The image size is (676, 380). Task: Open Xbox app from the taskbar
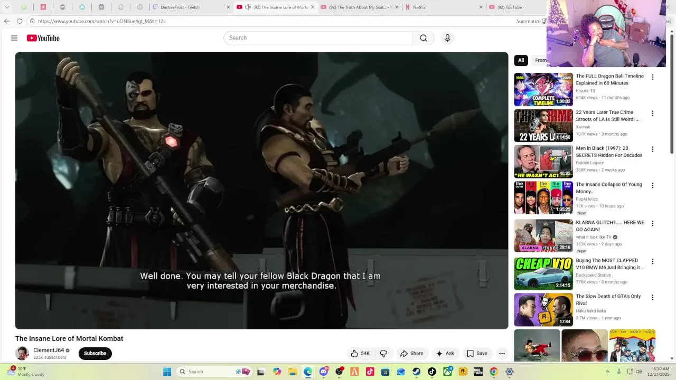click(x=448, y=372)
